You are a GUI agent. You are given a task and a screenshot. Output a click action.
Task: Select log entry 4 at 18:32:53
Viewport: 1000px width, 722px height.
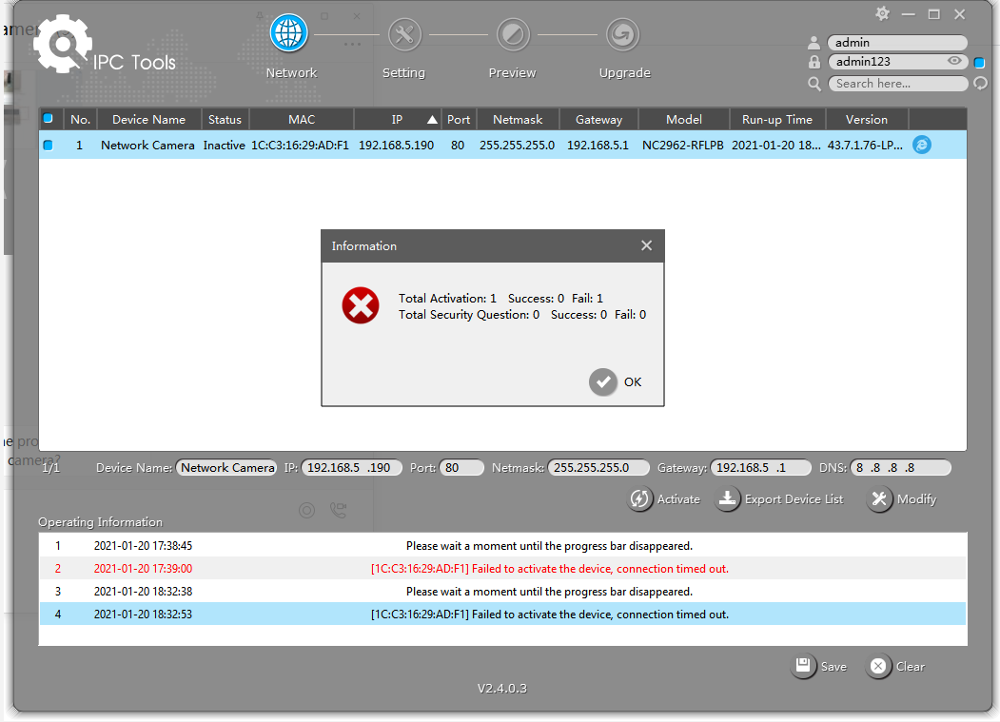[x=502, y=615]
